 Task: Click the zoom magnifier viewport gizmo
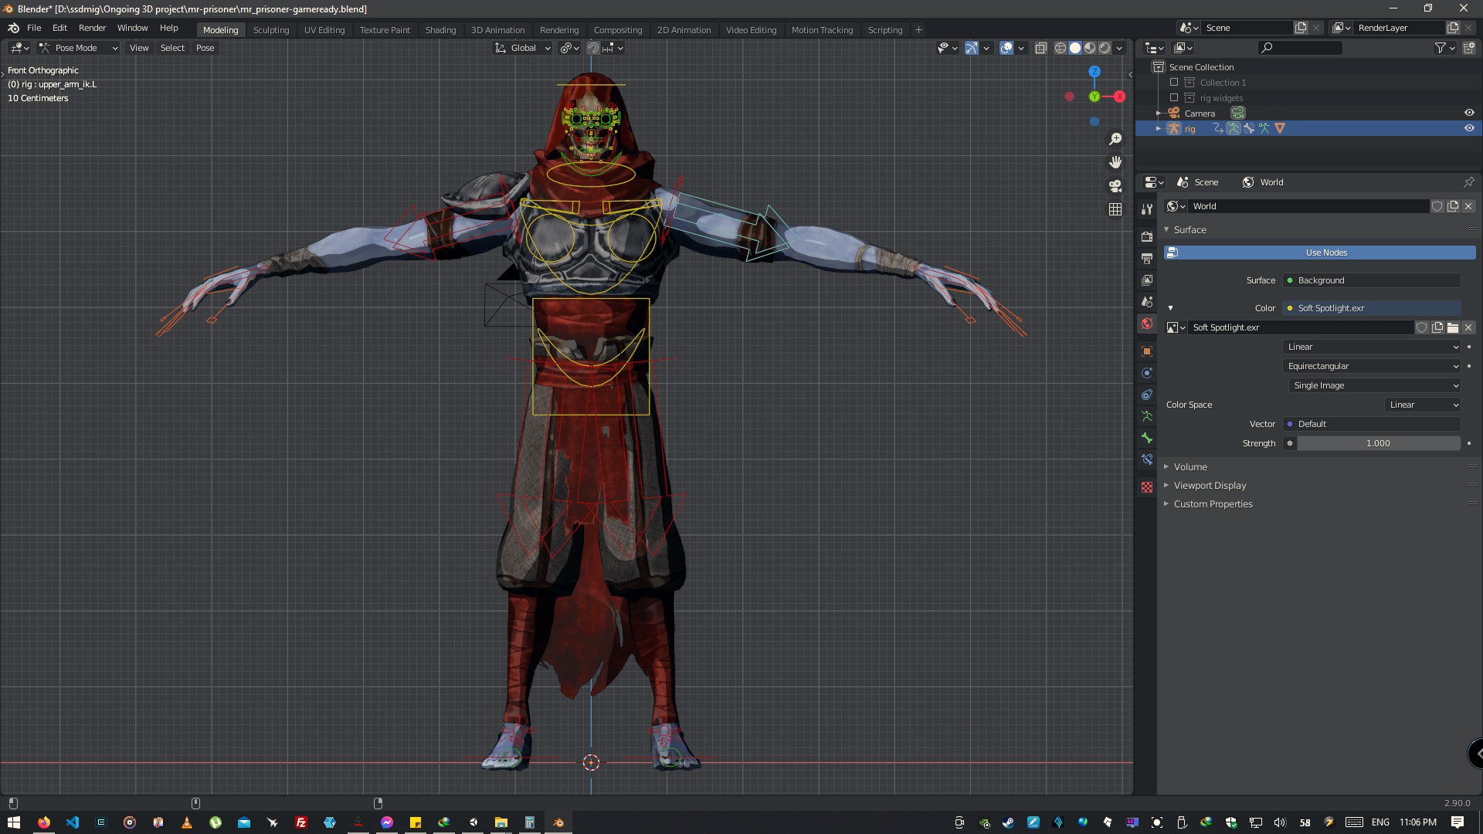point(1115,139)
